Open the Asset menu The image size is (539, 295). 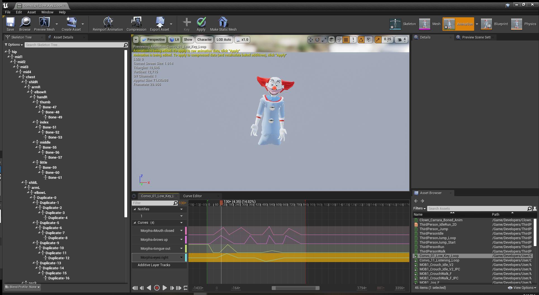[x=32, y=12]
